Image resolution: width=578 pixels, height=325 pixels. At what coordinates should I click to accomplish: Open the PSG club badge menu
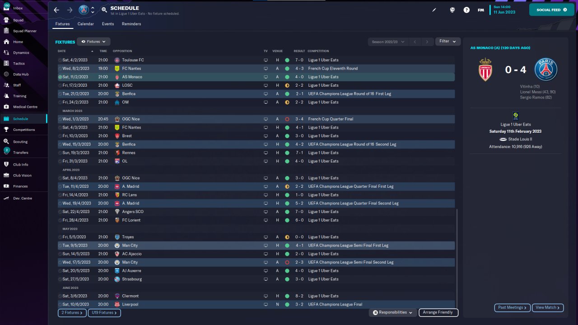(84, 10)
